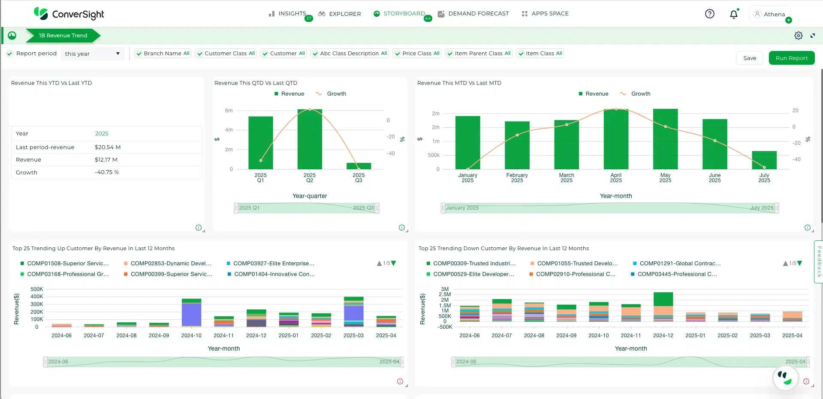Viewport: 823px width, 399px height.
Task: Open storyboard settings gear icon
Action: click(x=798, y=36)
